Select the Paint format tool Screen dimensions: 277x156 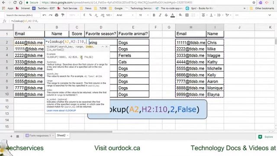click(x=63, y=15)
